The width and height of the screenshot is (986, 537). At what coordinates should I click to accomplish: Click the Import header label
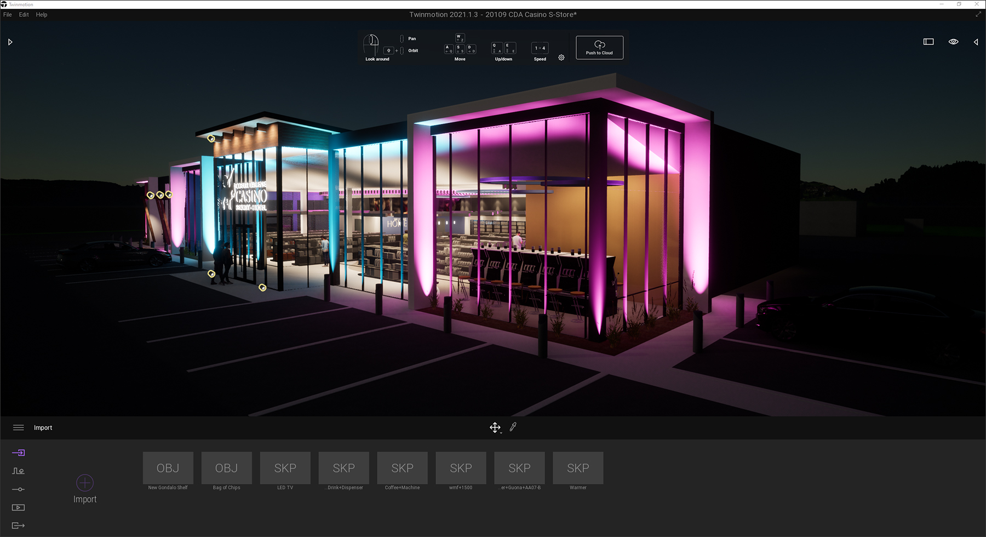(x=43, y=428)
